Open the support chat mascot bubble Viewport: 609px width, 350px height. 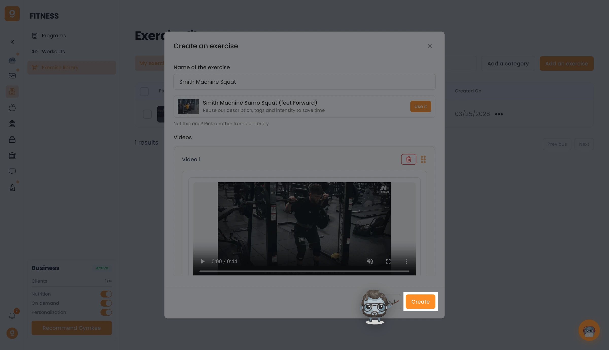[589, 330]
